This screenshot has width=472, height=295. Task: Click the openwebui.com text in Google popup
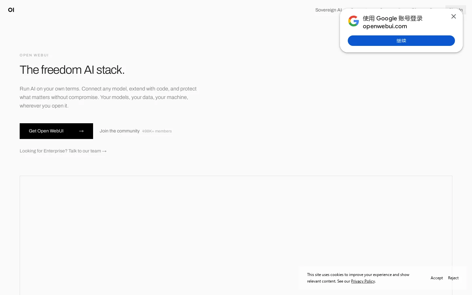coord(385,26)
